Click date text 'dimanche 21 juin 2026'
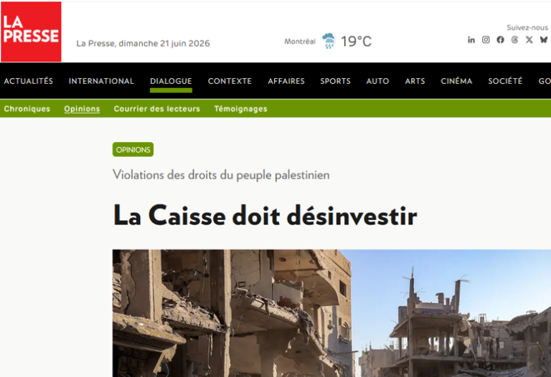Screen dimensions: 551x377 pos(164,43)
